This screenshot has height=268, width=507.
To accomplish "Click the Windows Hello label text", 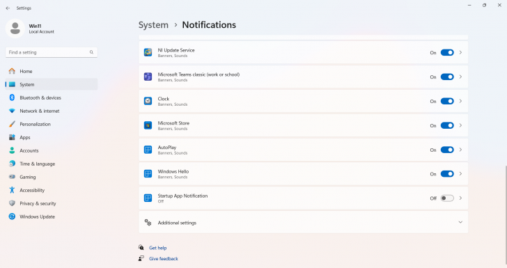I will click(x=173, y=171).
